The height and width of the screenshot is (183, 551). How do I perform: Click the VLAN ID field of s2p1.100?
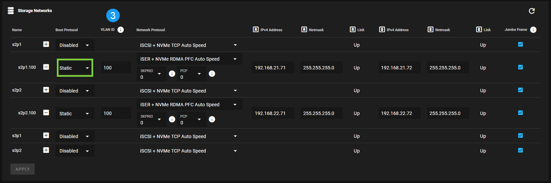[116, 68]
